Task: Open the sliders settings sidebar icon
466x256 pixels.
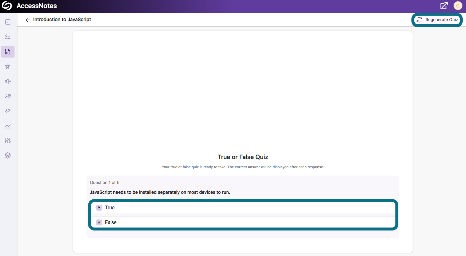Action: (x=8, y=141)
